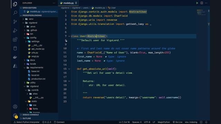Open local.txt requirements file
The image size is (221, 124).
(35, 75)
